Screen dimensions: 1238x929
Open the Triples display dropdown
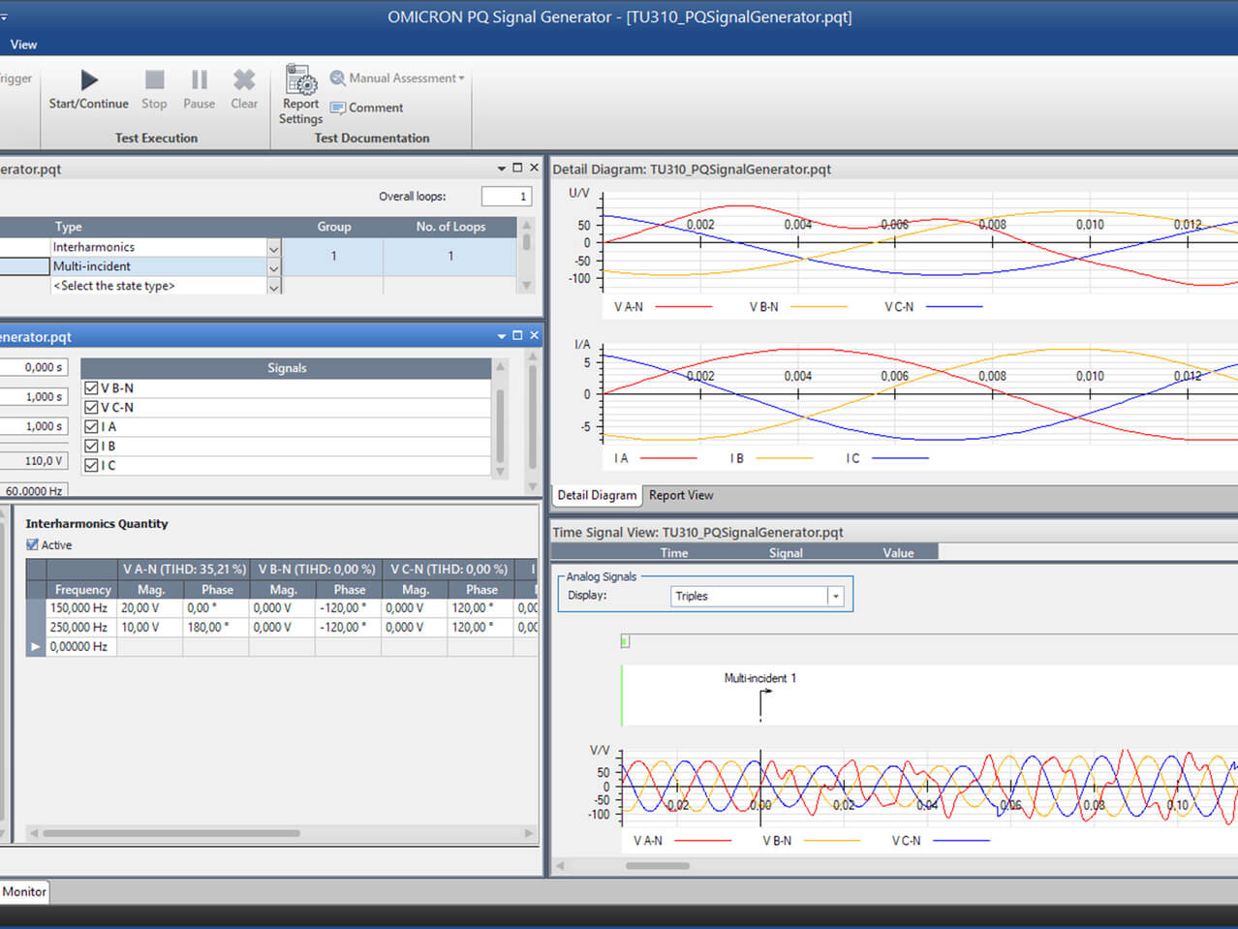[x=835, y=596]
